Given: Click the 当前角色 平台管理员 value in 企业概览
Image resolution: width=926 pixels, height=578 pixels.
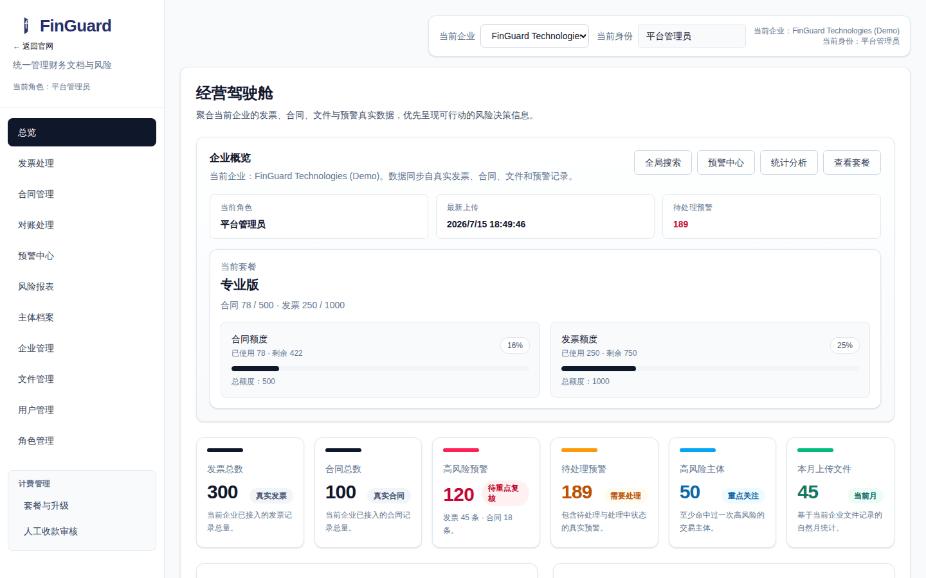Looking at the screenshot, I should pyautogui.click(x=243, y=224).
